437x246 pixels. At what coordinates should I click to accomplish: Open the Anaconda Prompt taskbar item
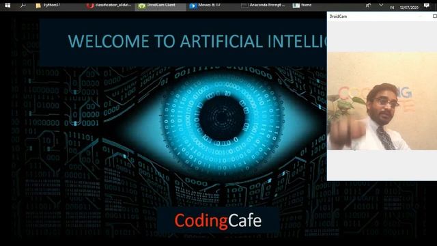264,5
